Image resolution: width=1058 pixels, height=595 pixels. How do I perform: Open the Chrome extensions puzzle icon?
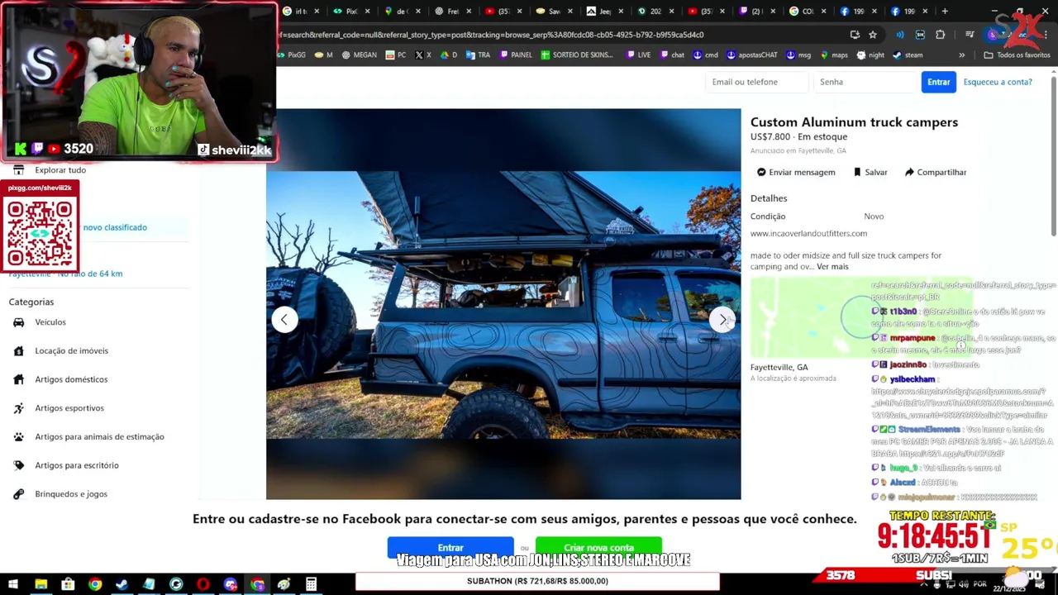click(941, 35)
